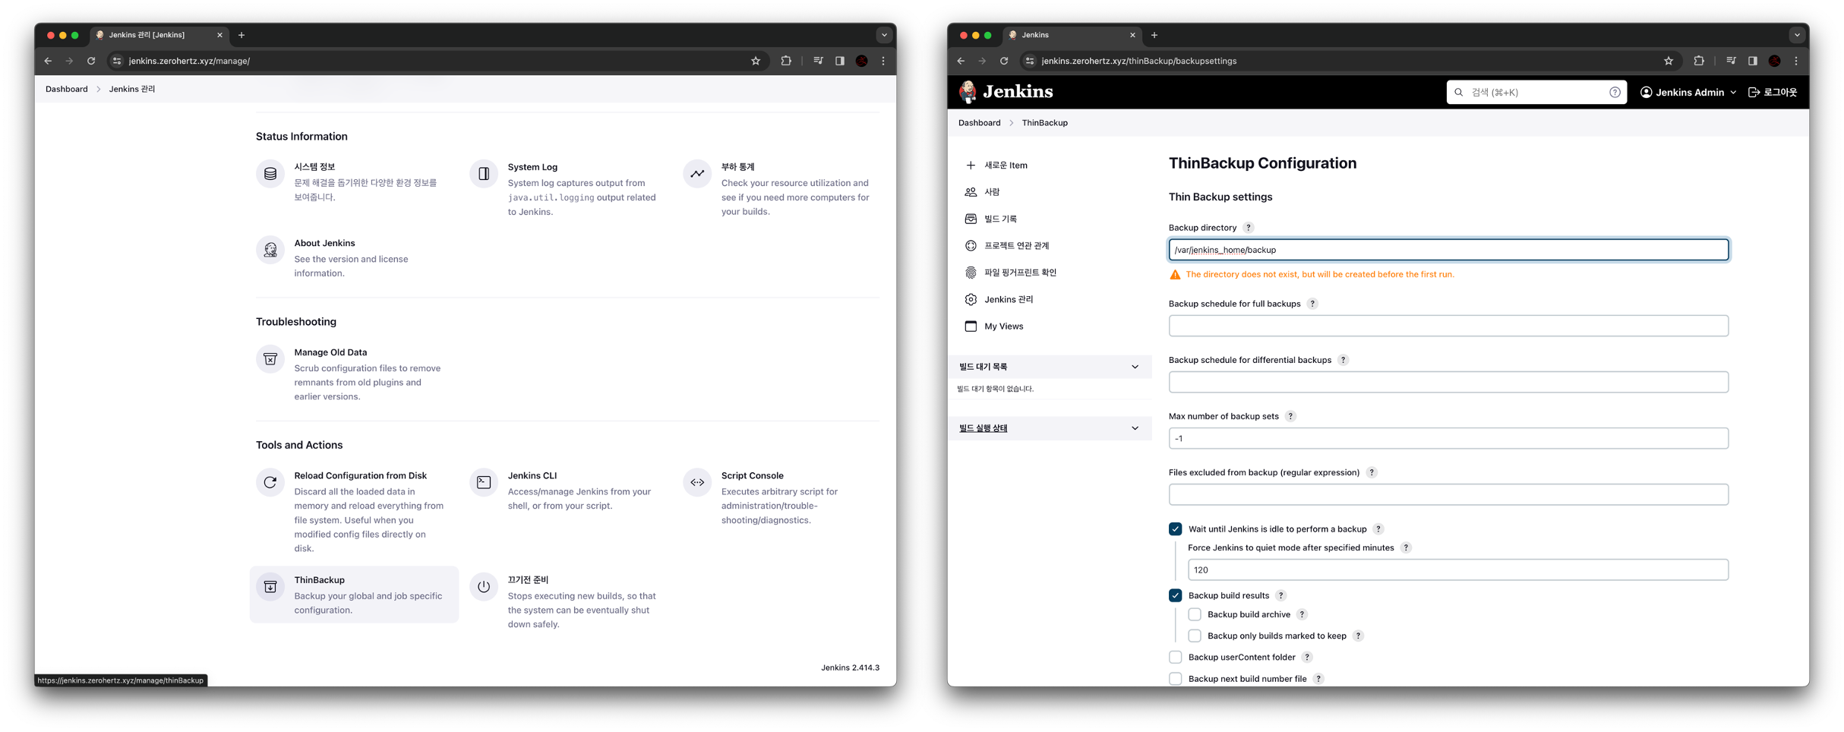Open new tab in left browser window
Screen dimensions: 1844x732
242,35
